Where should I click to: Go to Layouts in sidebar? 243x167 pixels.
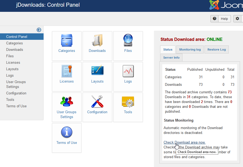pyautogui.click(x=12, y=69)
